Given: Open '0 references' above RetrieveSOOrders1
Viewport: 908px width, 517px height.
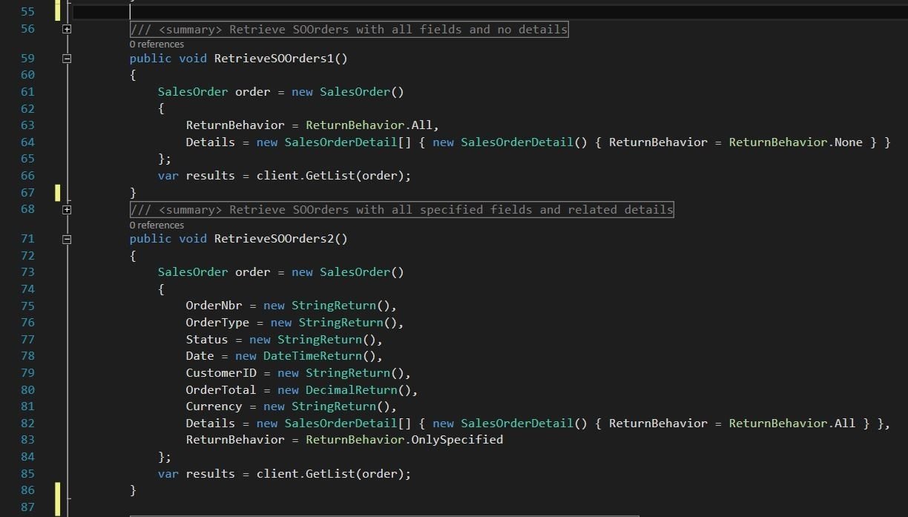Looking at the screenshot, I should tap(157, 44).
